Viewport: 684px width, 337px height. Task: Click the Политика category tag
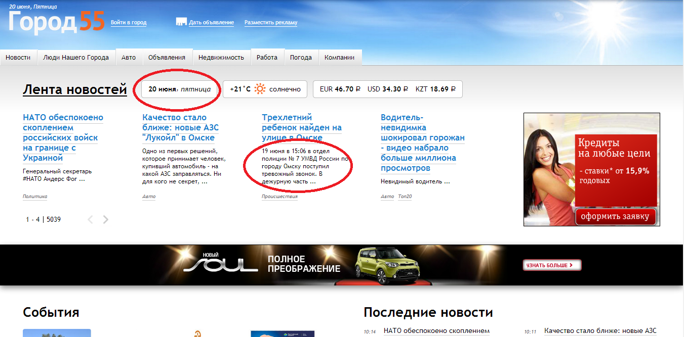pyautogui.click(x=35, y=197)
